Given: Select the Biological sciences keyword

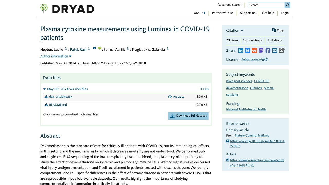Looking at the screenshot, I should pyautogui.click(x=239, y=81).
